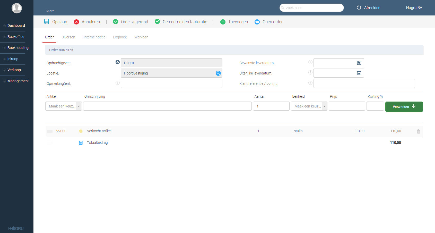Click Afmelden to log out

point(368,8)
